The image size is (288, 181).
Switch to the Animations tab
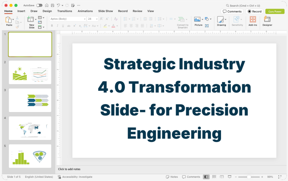85,11
